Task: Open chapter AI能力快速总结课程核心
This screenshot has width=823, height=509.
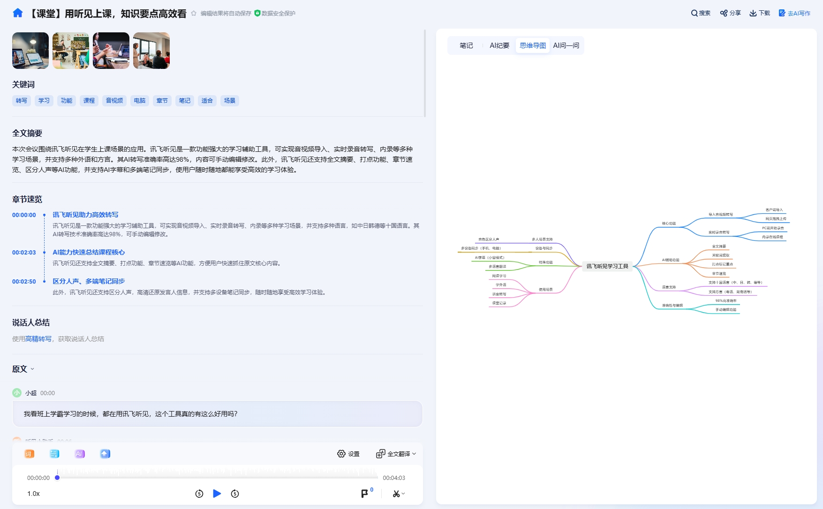Action: [89, 252]
